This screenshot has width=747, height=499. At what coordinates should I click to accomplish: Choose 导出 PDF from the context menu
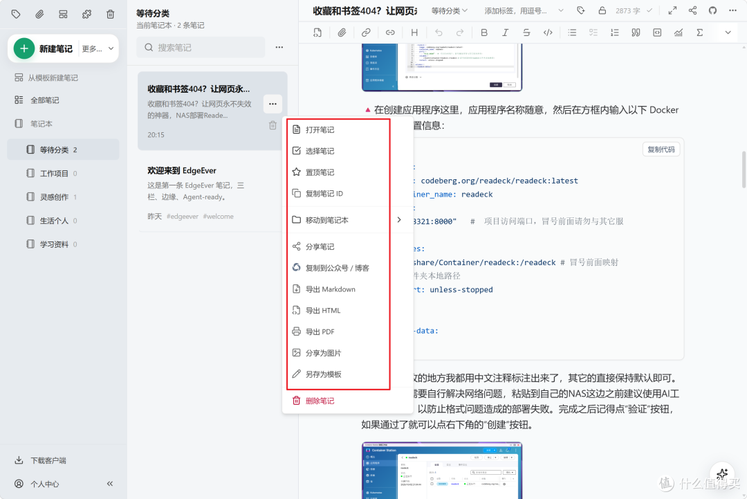348,332
